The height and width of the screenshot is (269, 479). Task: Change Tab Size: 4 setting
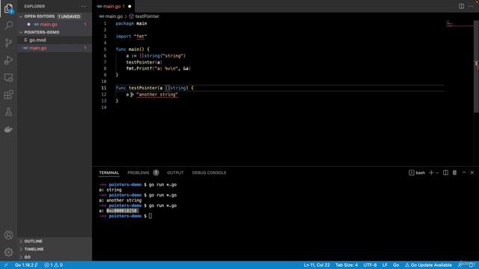347,265
